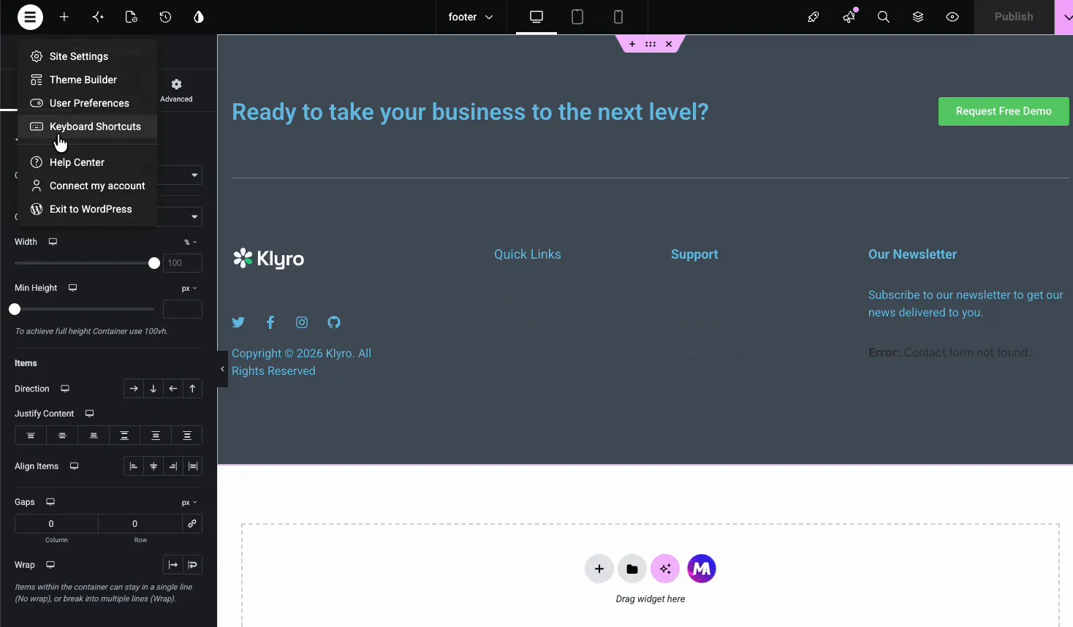This screenshot has width=1073, height=627.
Task: Set Justify Content to center
Action: click(x=62, y=436)
